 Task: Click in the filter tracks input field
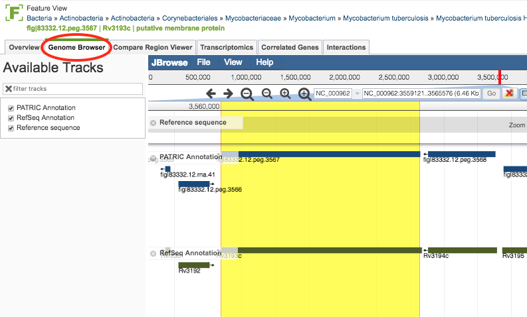pos(72,89)
